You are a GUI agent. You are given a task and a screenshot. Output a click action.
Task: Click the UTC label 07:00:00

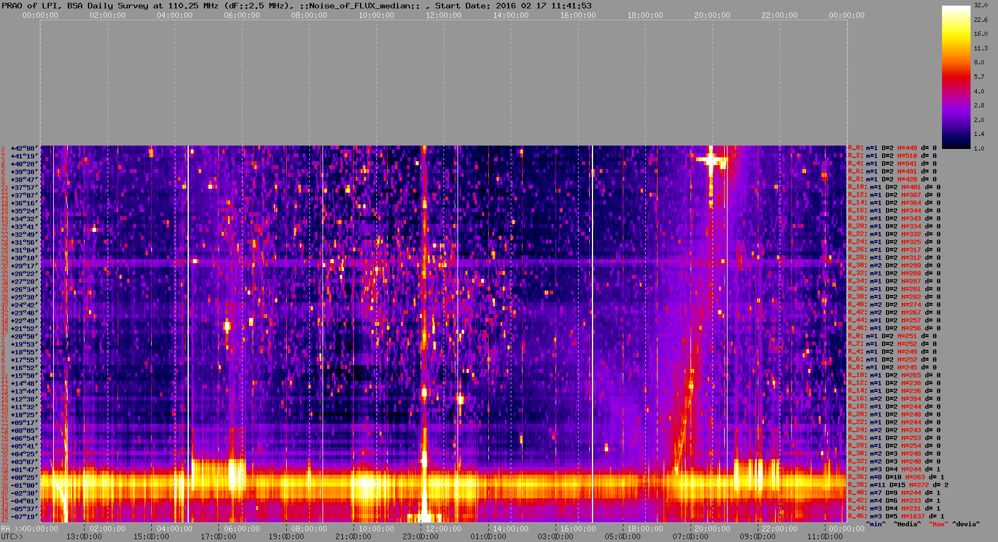690,537
